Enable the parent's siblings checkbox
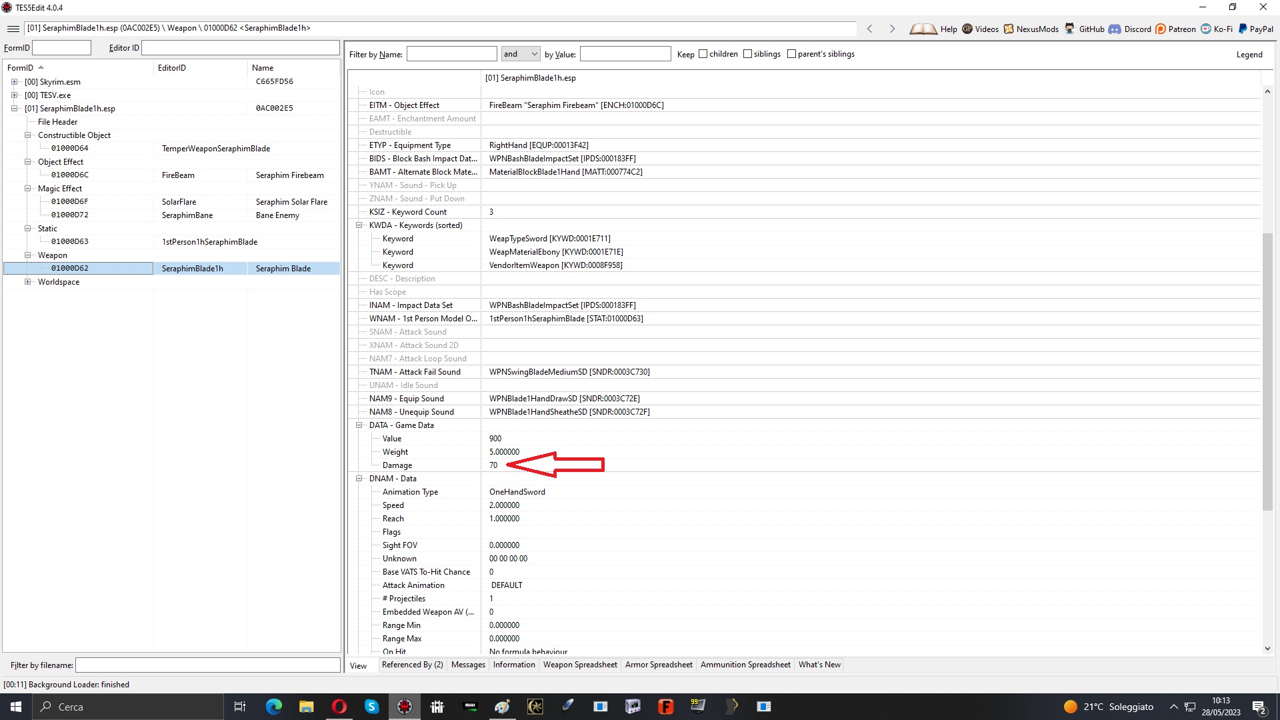 tap(791, 54)
